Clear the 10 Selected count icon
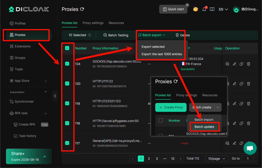This screenshot has height=168, width=262. (90, 35)
